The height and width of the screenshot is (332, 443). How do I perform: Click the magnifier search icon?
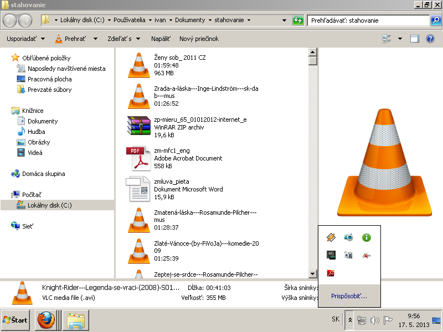436,20
